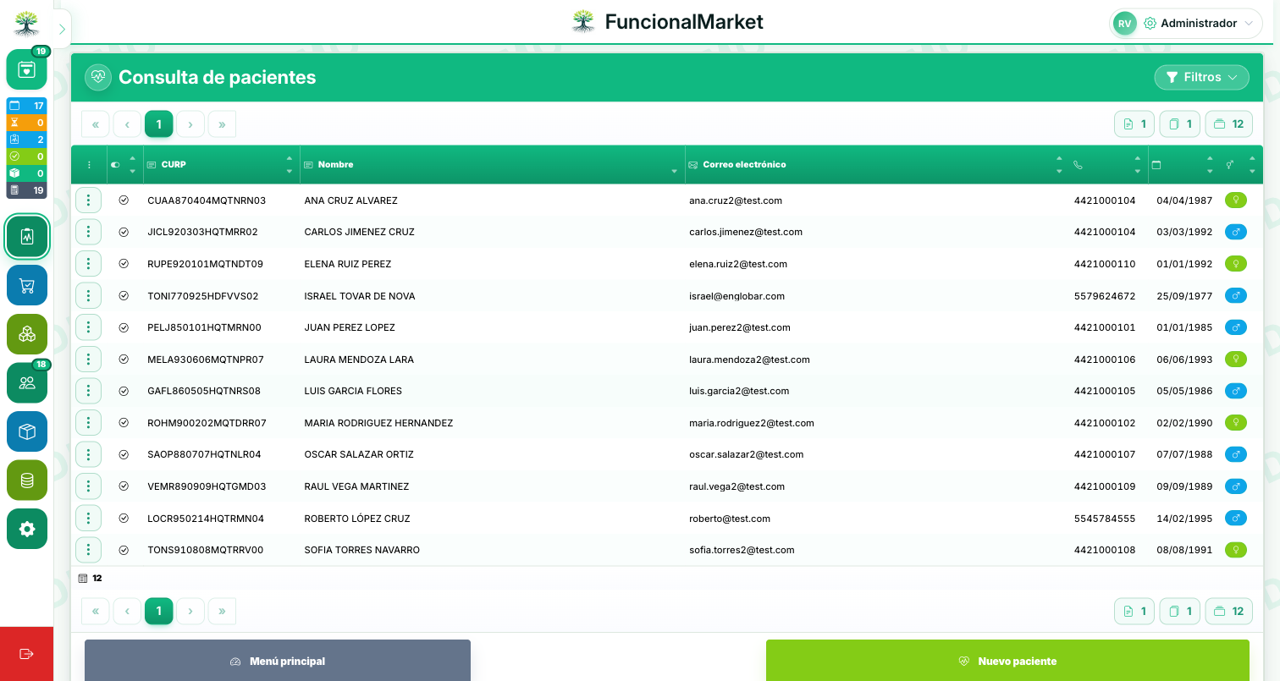Open the row menu for ROBERTO LÓPEZ CRUZ
The height and width of the screenshot is (681, 1280).
click(88, 519)
